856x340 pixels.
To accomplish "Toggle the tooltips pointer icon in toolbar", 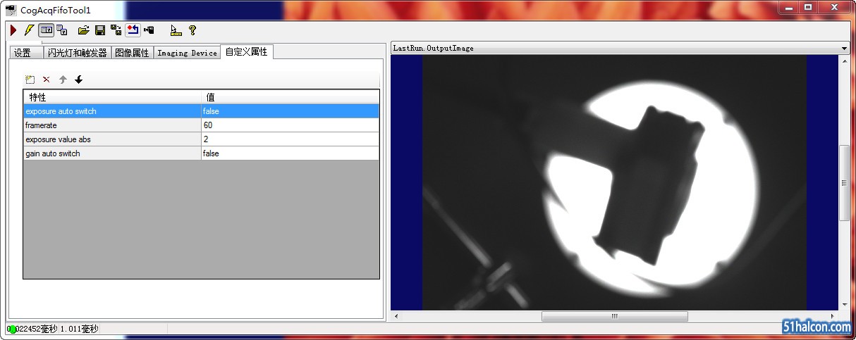I will click(x=176, y=30).
